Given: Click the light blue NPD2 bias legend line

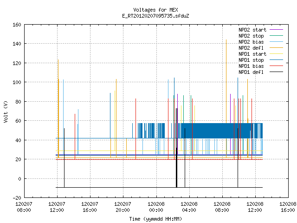Looking at the screenshot, I should [276, 42].
